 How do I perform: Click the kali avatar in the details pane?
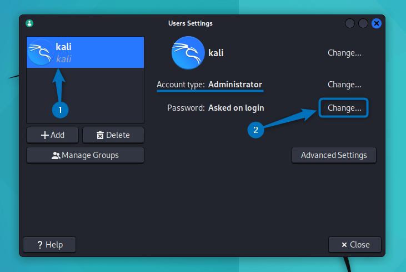pos(188,53)
